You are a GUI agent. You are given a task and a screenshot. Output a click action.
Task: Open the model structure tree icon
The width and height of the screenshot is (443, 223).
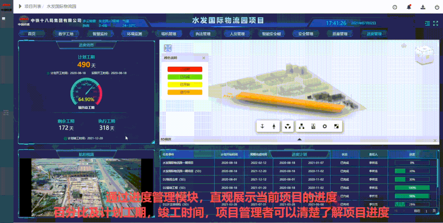301,127
